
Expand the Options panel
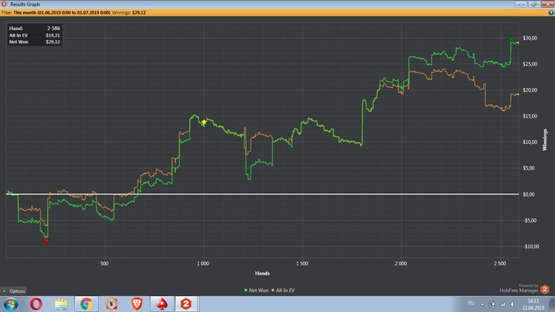(x=13, y=291)
